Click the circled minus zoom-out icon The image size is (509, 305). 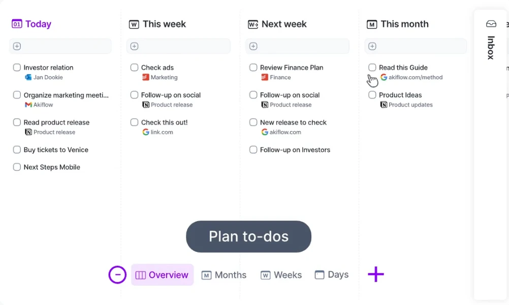pos(117,274)
